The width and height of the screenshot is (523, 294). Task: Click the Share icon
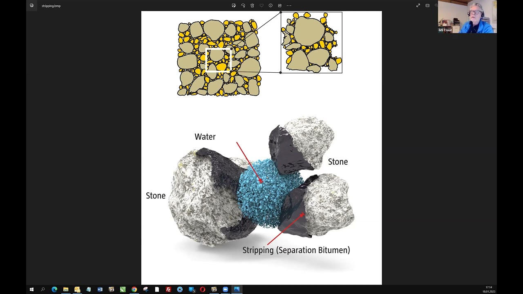[x=280, y=5]
